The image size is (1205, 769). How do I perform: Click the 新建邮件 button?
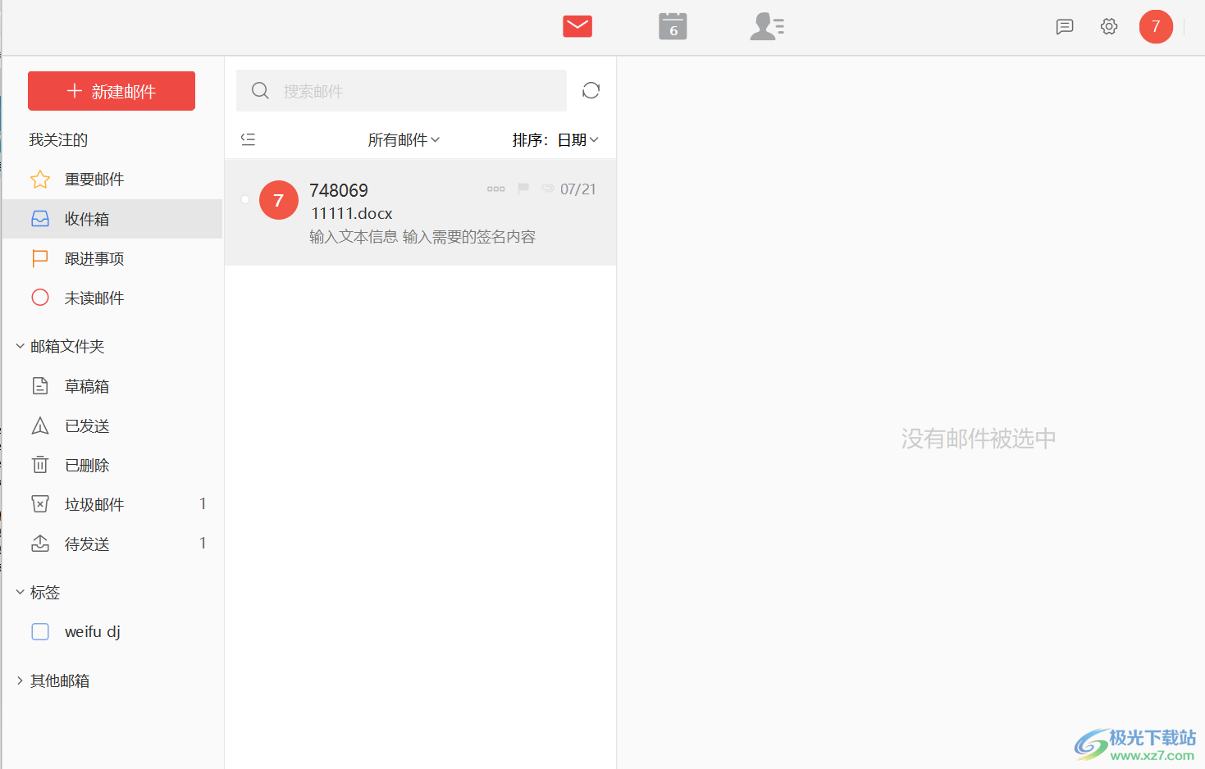[x=112, y=91]
